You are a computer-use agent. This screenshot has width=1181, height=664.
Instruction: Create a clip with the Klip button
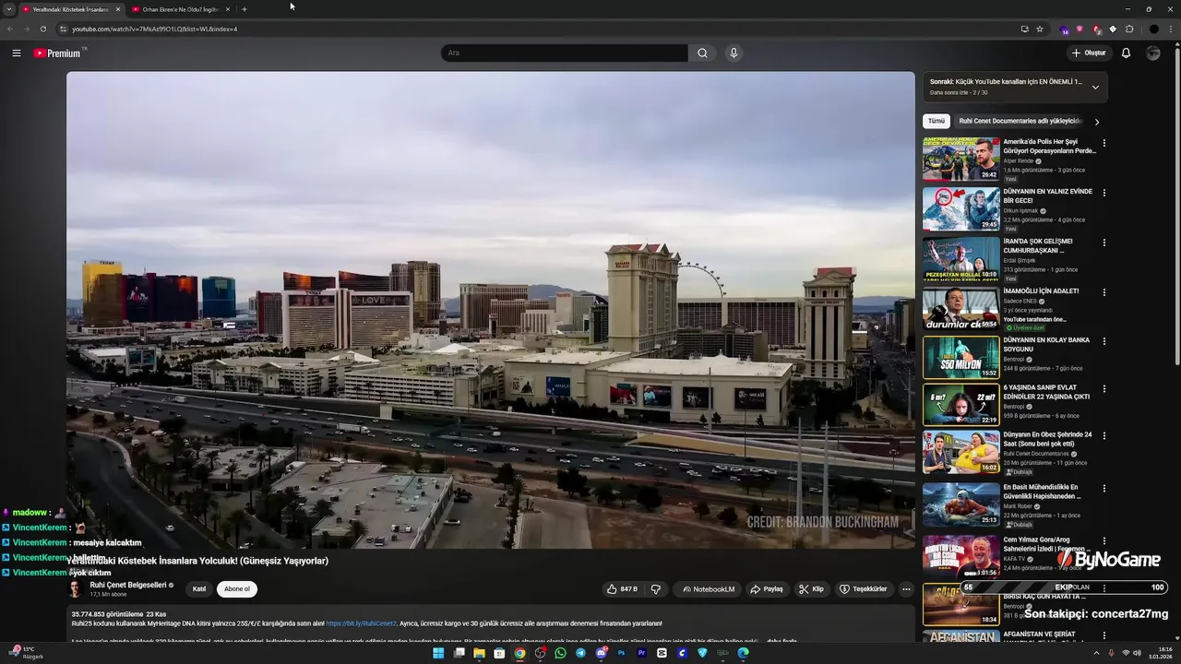(x=812, y=589)
